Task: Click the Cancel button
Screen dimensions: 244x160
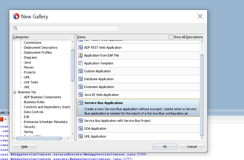Action: (x=192, y=147)
